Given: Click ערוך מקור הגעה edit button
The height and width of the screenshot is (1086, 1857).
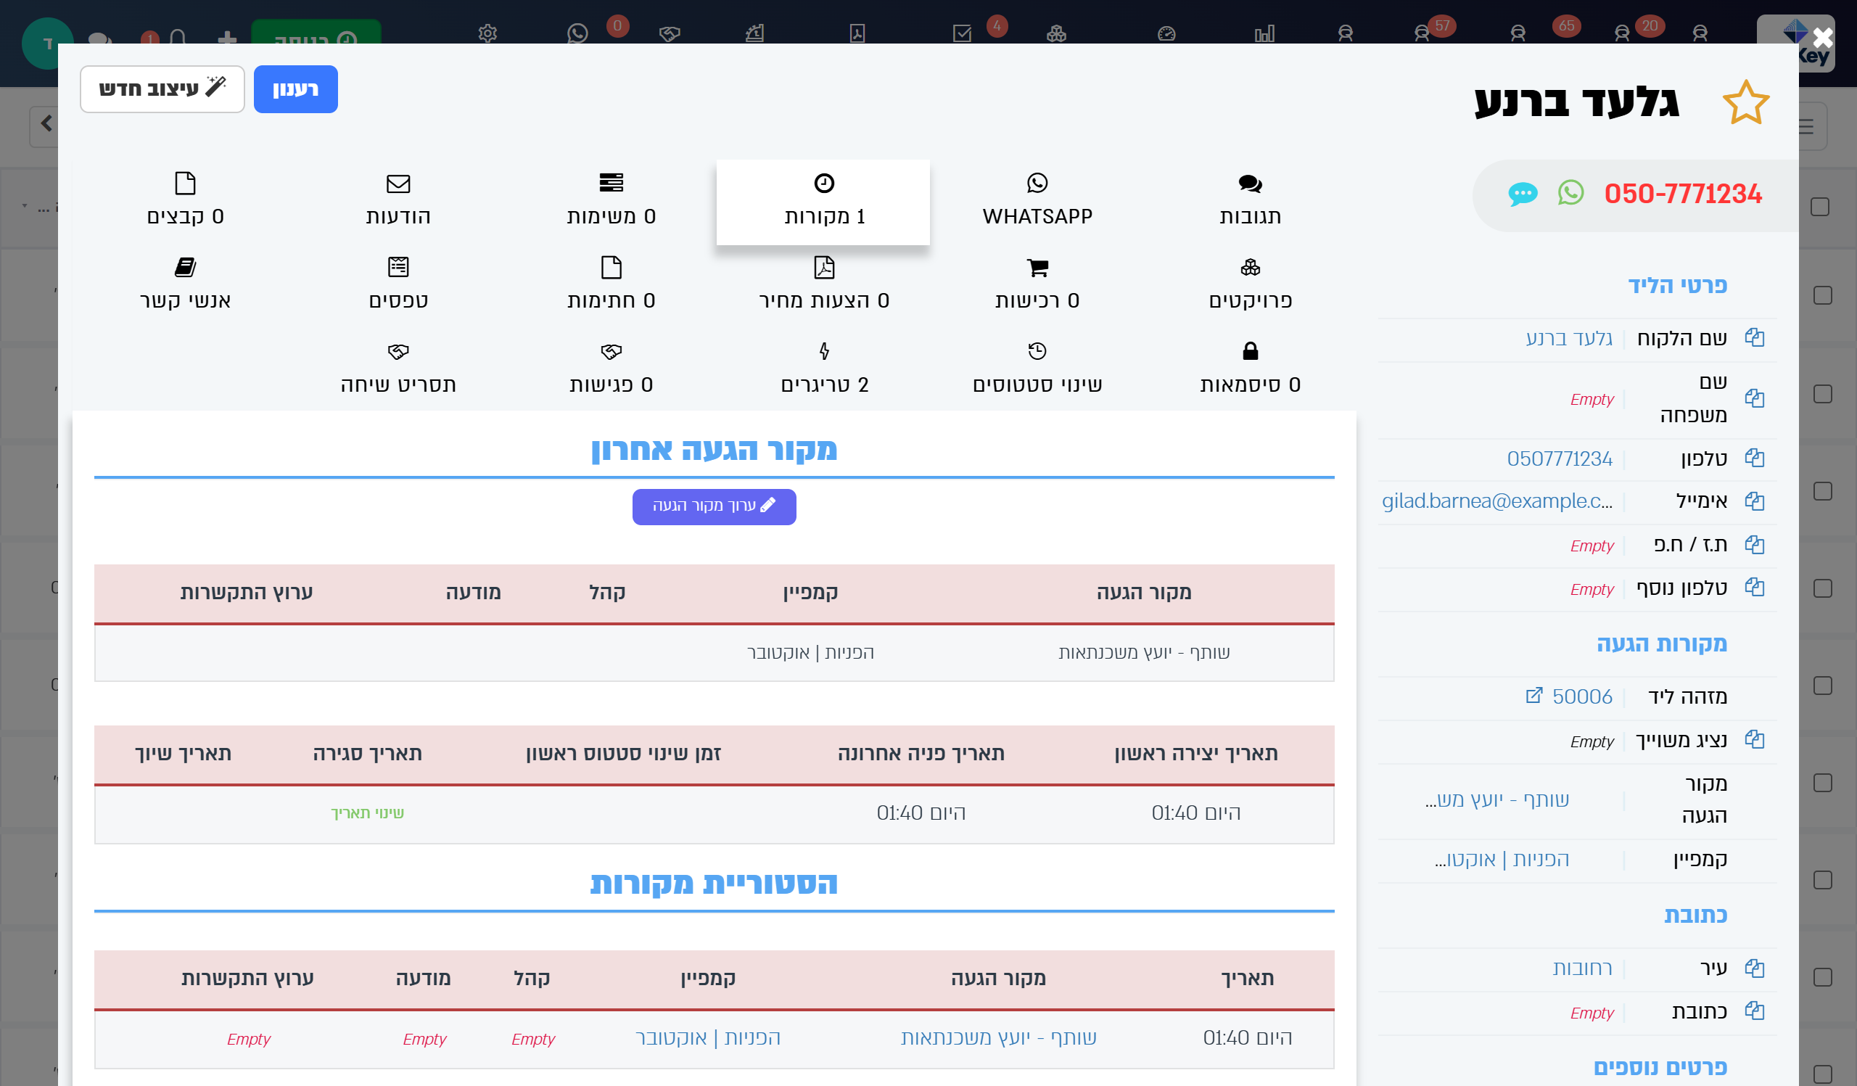Looking at the screenshot, I should 713,506.
